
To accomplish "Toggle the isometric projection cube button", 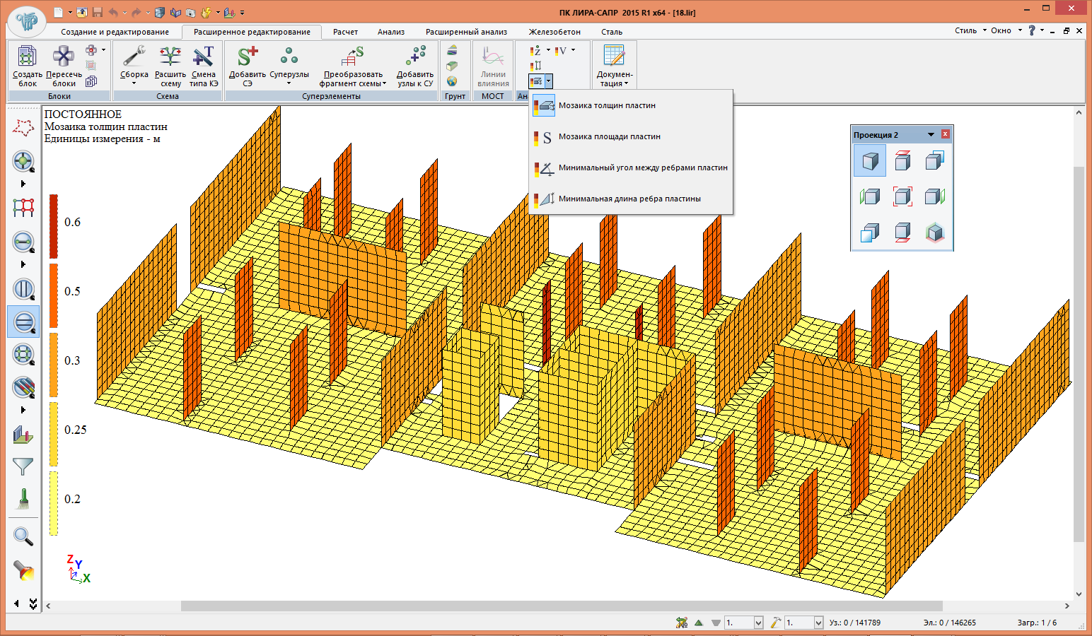I will point(870,161).
